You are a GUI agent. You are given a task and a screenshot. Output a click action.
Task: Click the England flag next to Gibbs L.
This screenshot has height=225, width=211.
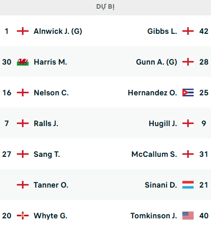[x=188, y=31]
